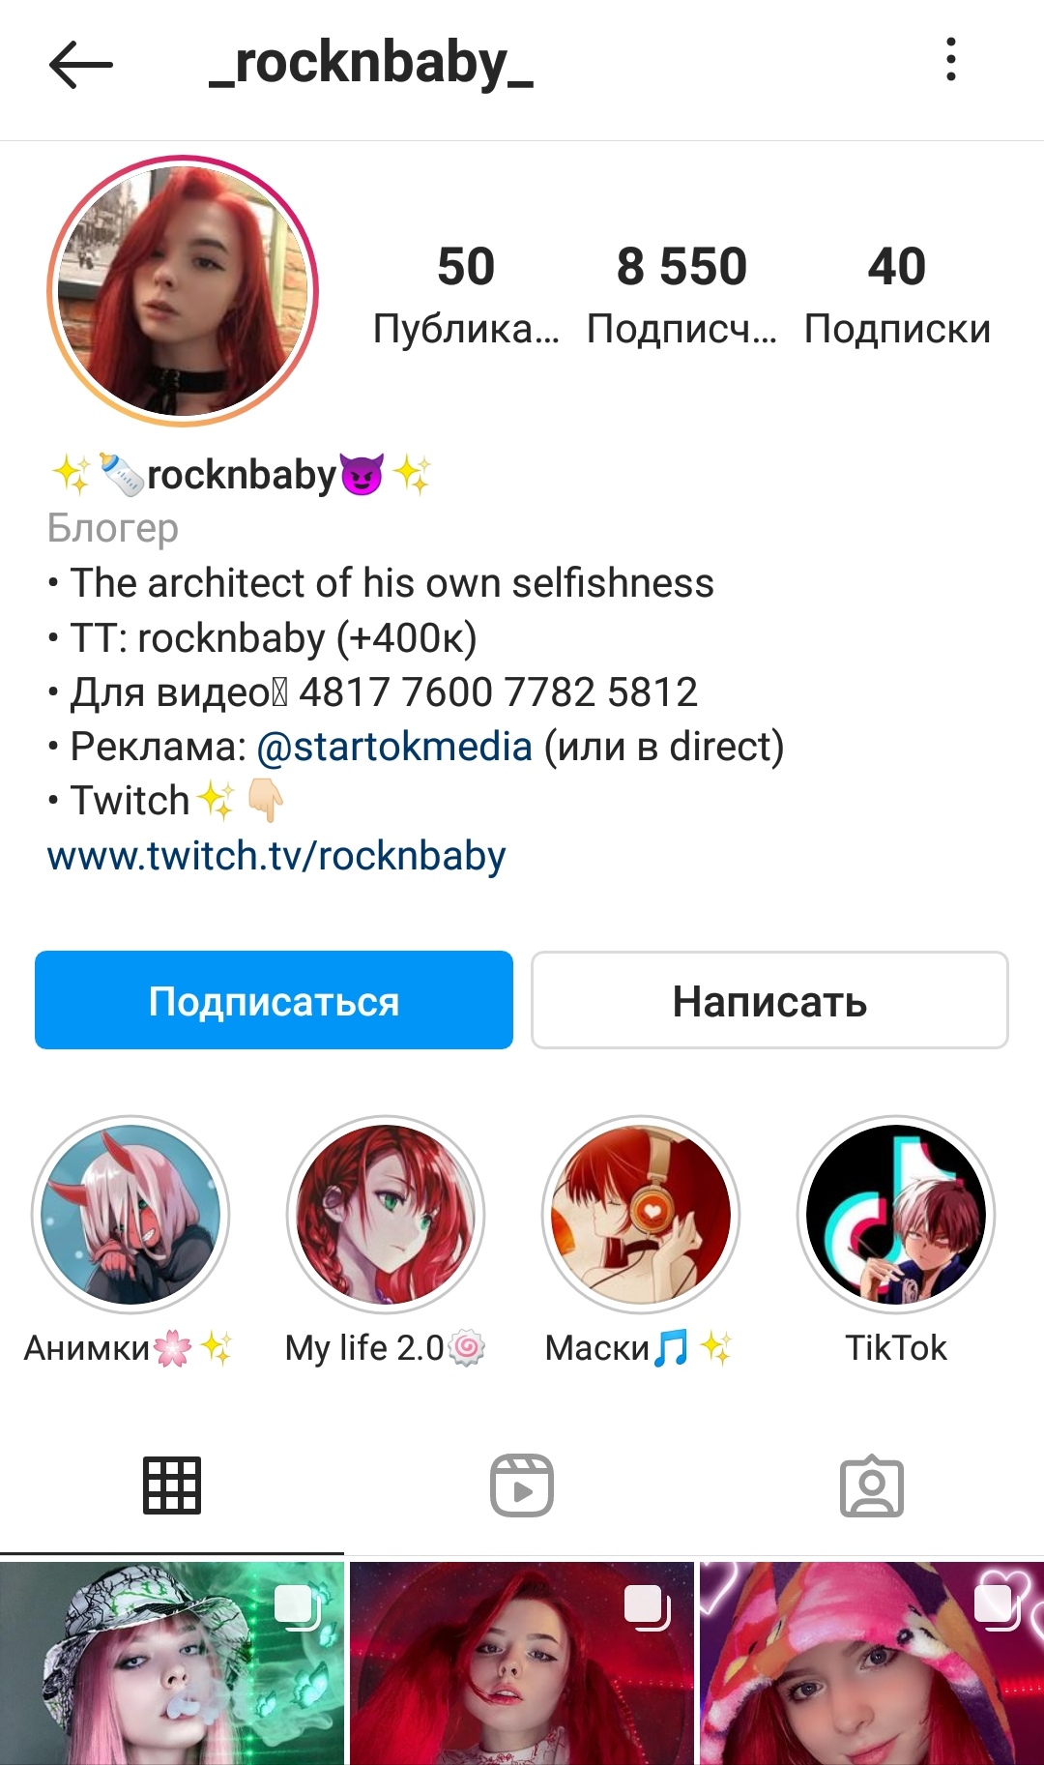Open the red-lit portrait post thumbnail

522,1663
